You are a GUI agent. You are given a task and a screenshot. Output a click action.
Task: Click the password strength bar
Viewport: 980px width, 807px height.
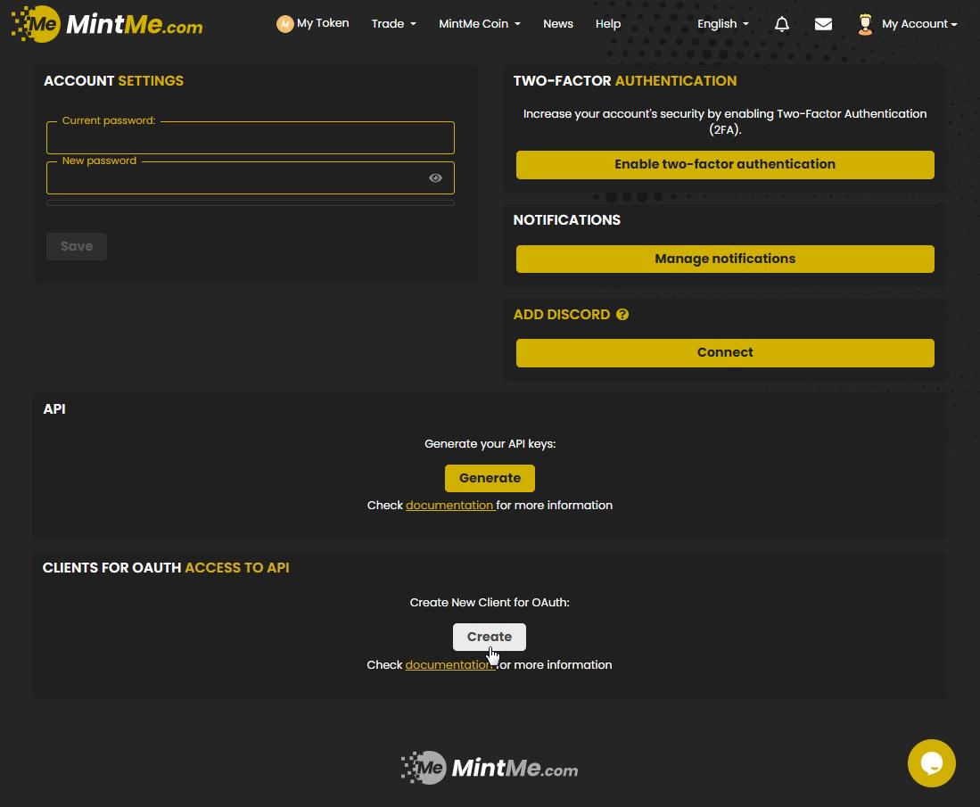tap(250, 203)
